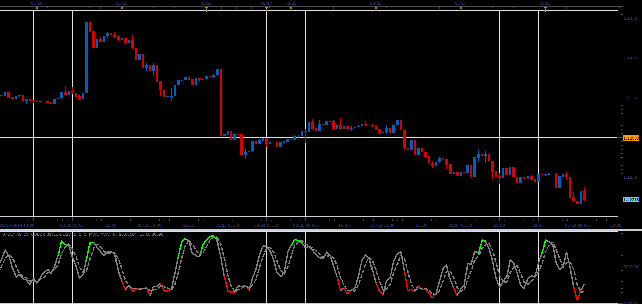The height and width of the screenshot is (304, 642).
Task: Select the STOCHASTIC_COLOR_JS indicator title
Action: pyautogui.click(x=56, y=234)
